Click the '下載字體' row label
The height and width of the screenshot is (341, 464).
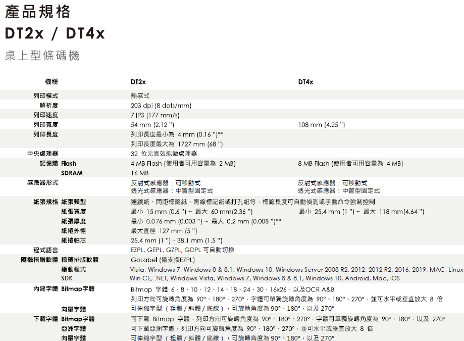coord(45,319)
